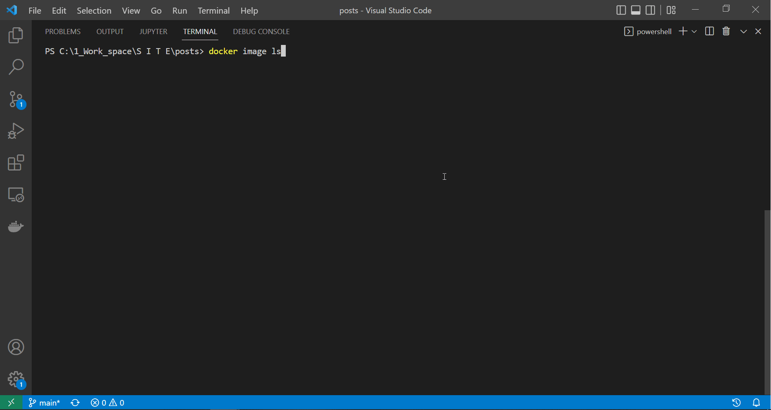The width and height of the screenshot is (771, 410).
Task: Open the Manage settings gear
Action: tap(16, 380)
